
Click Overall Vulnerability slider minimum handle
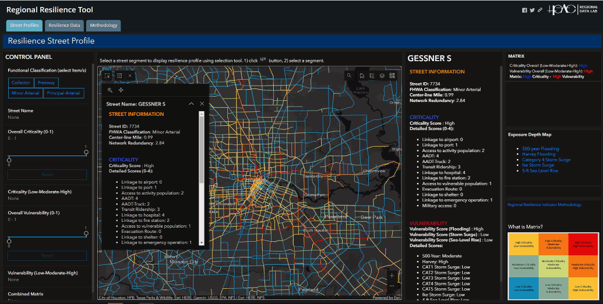click(9, 241)
